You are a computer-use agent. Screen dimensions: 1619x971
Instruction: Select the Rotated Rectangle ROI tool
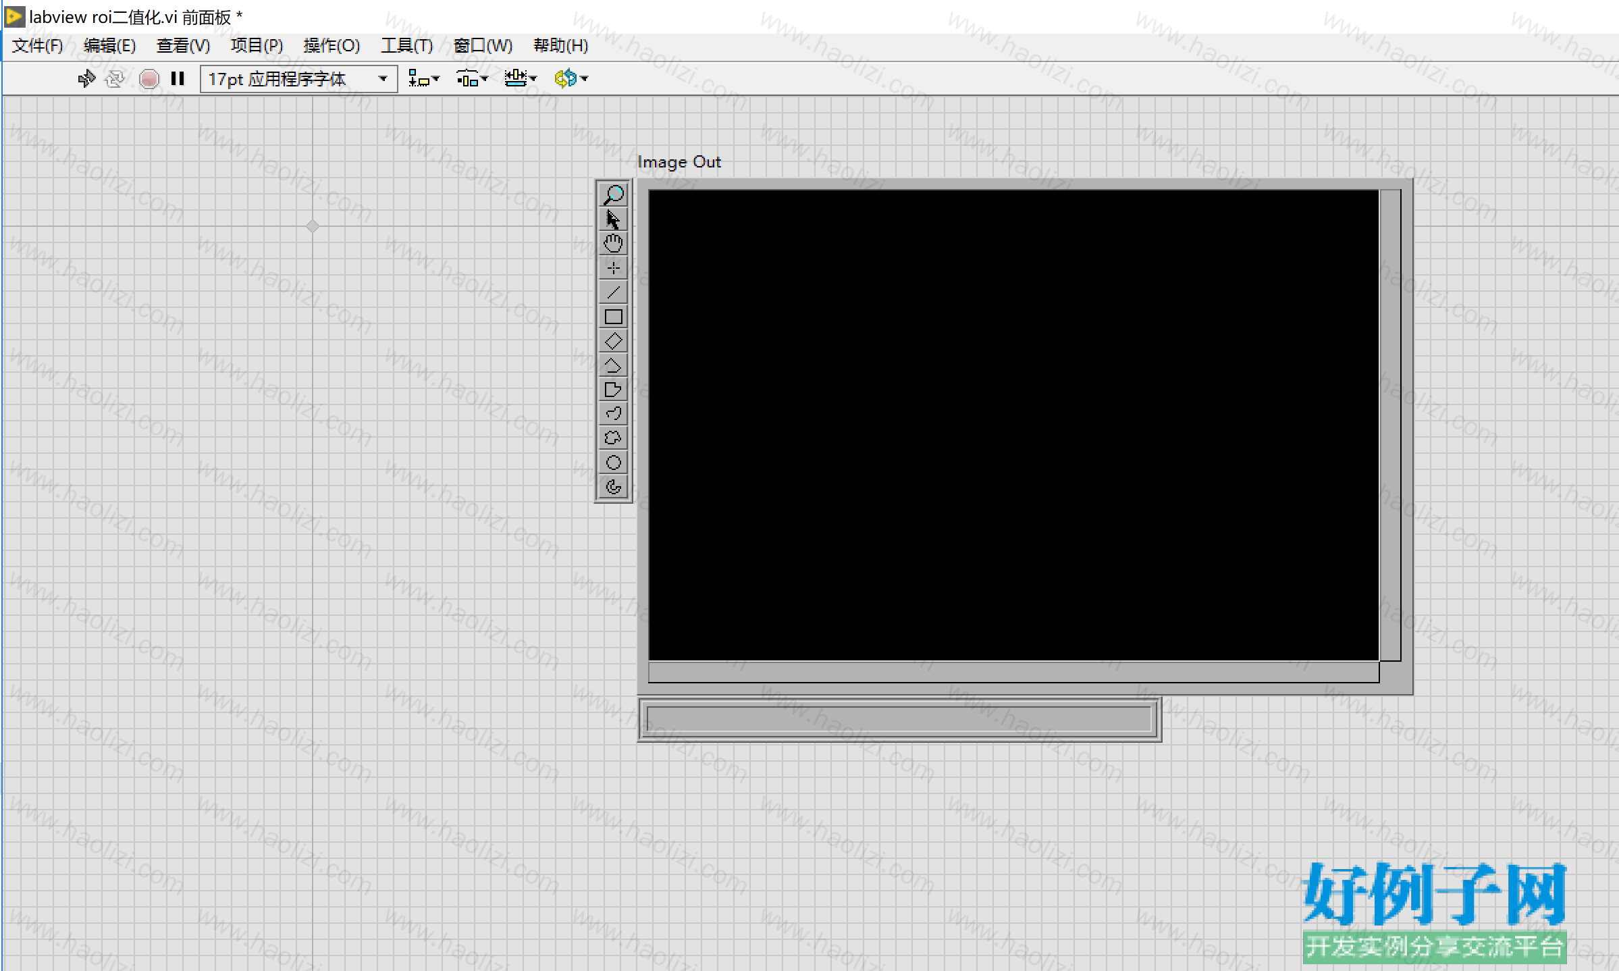click(x=613, y=340)
